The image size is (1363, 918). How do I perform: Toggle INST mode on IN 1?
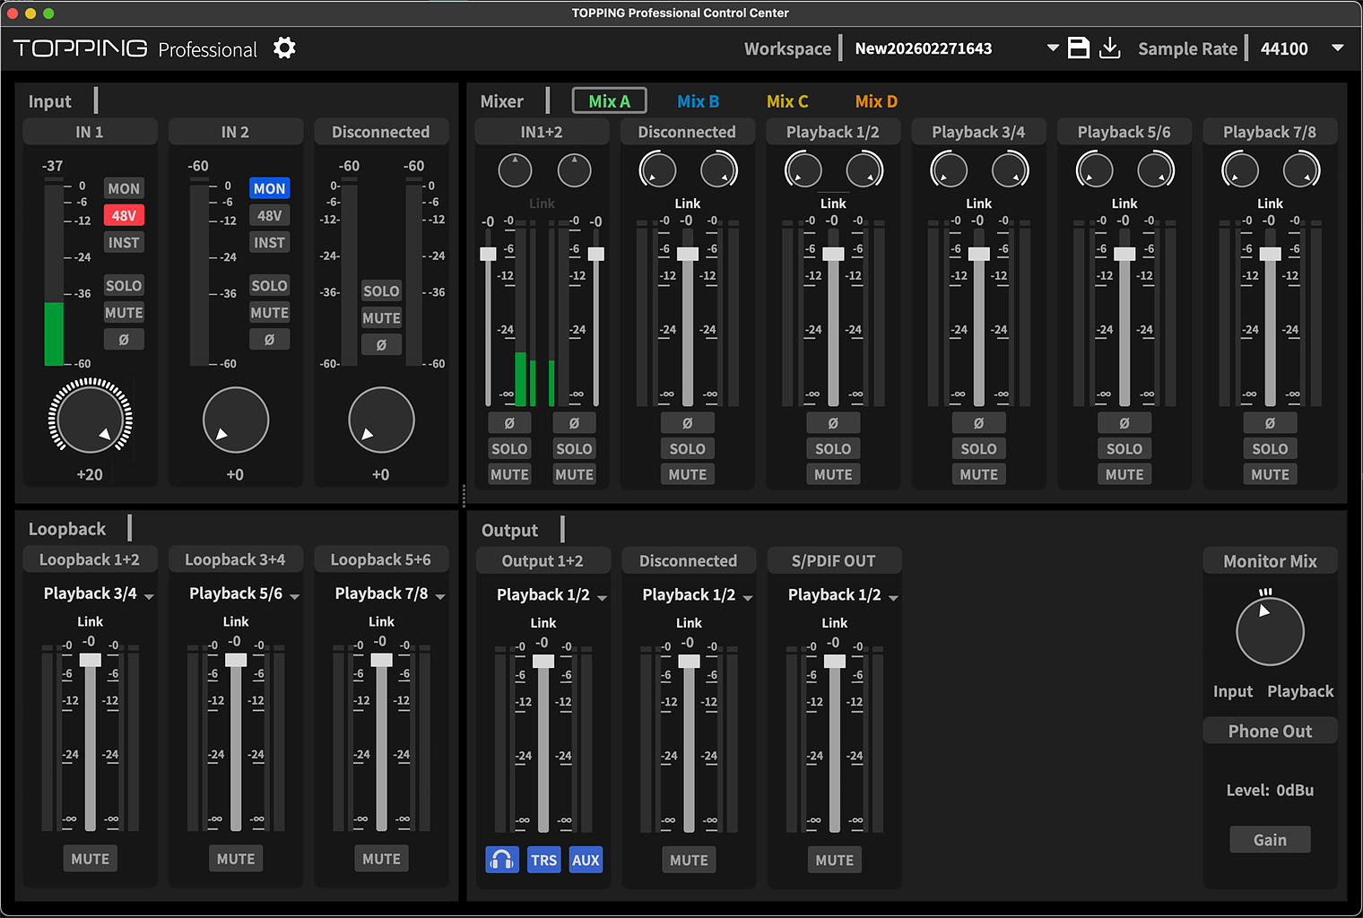[x=124, y=243]
